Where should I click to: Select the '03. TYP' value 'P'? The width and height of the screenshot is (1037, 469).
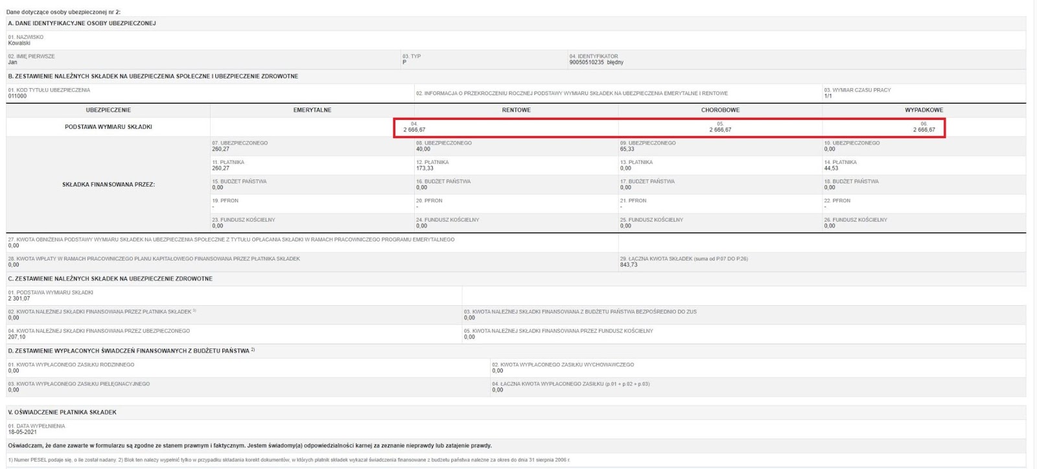coord(404,63)
